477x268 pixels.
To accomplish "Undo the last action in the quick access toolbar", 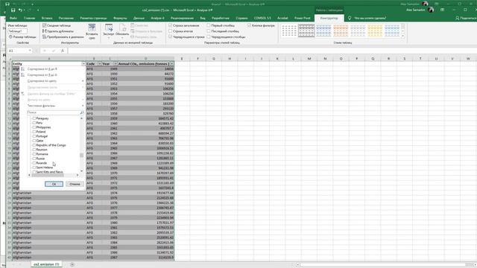I will (x=20, y=10).
